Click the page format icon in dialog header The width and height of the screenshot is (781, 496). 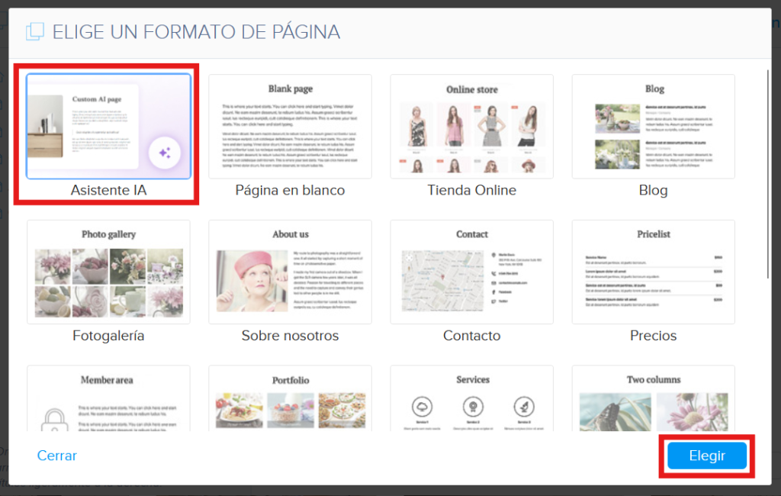[35, 32]
